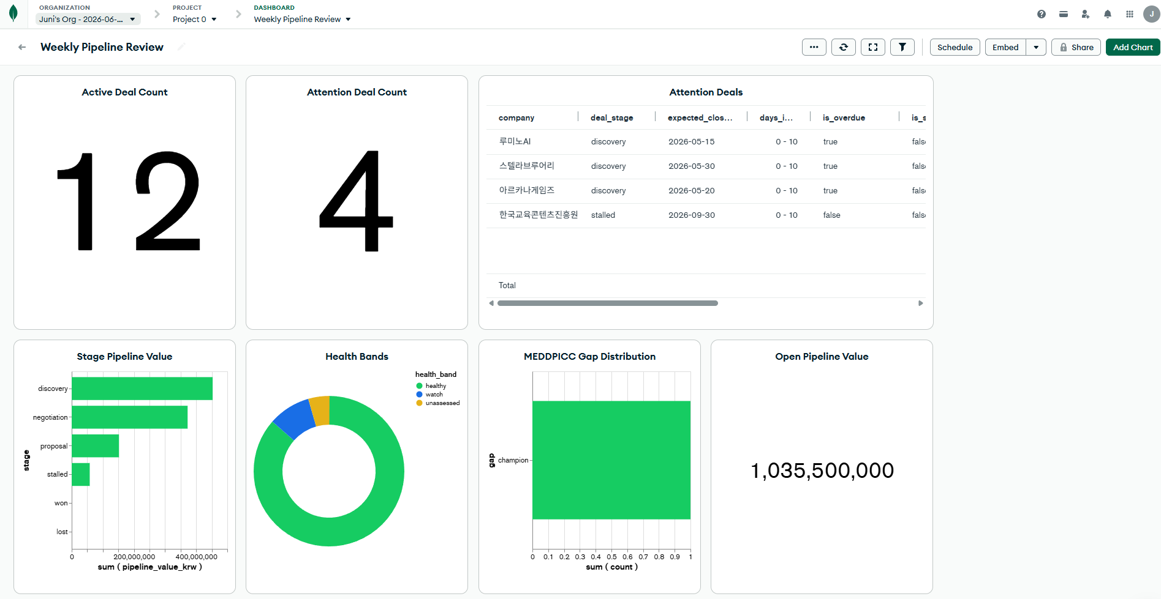Select the 아르카나게임즈 company cell

527,190
